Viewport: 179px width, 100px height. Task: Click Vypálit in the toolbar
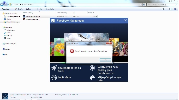click(39, 9)
